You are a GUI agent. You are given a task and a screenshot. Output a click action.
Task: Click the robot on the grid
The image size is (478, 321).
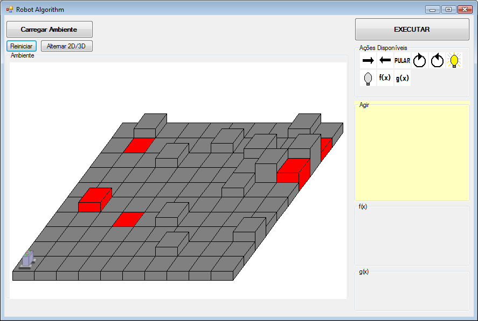[27, 260]
